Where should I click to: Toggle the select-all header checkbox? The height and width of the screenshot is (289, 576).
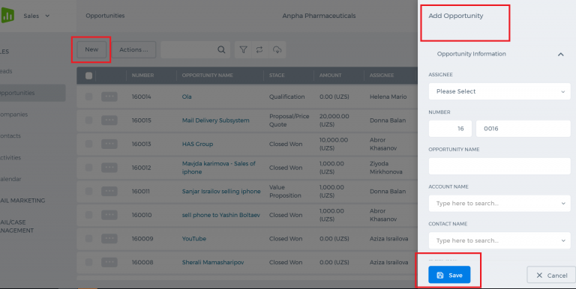click(x=89, y=76)
